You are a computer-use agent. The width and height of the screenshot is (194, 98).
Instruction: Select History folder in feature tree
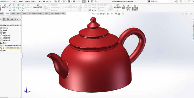point(4,28)
